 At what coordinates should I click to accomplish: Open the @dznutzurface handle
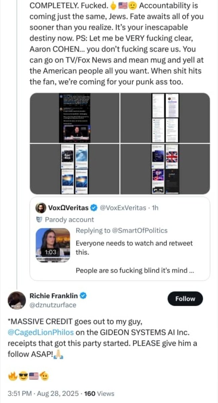coord(53,305)
